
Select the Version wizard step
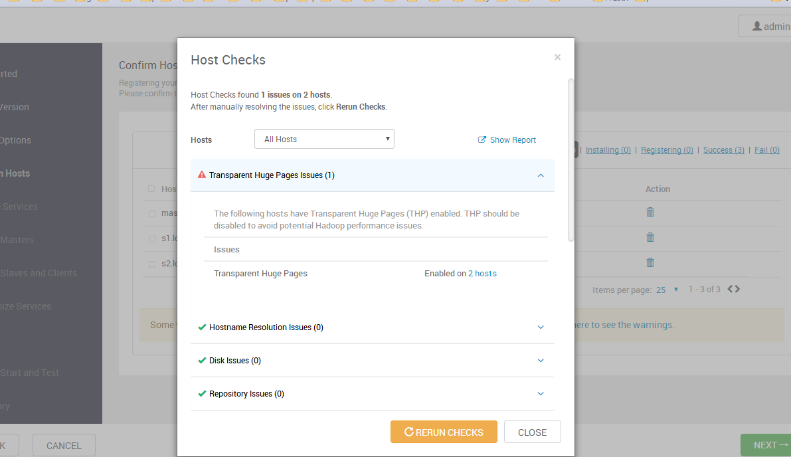[x=15, y=107]
